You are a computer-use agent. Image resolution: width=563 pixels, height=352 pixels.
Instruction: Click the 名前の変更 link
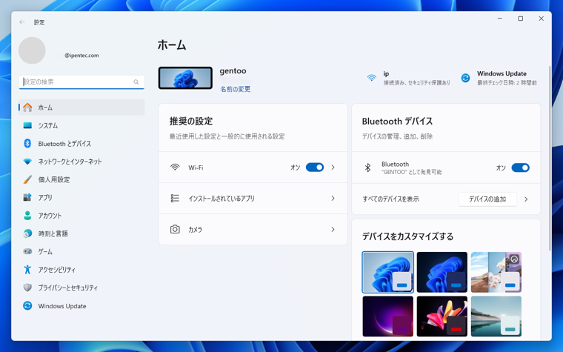pos(235,89)
